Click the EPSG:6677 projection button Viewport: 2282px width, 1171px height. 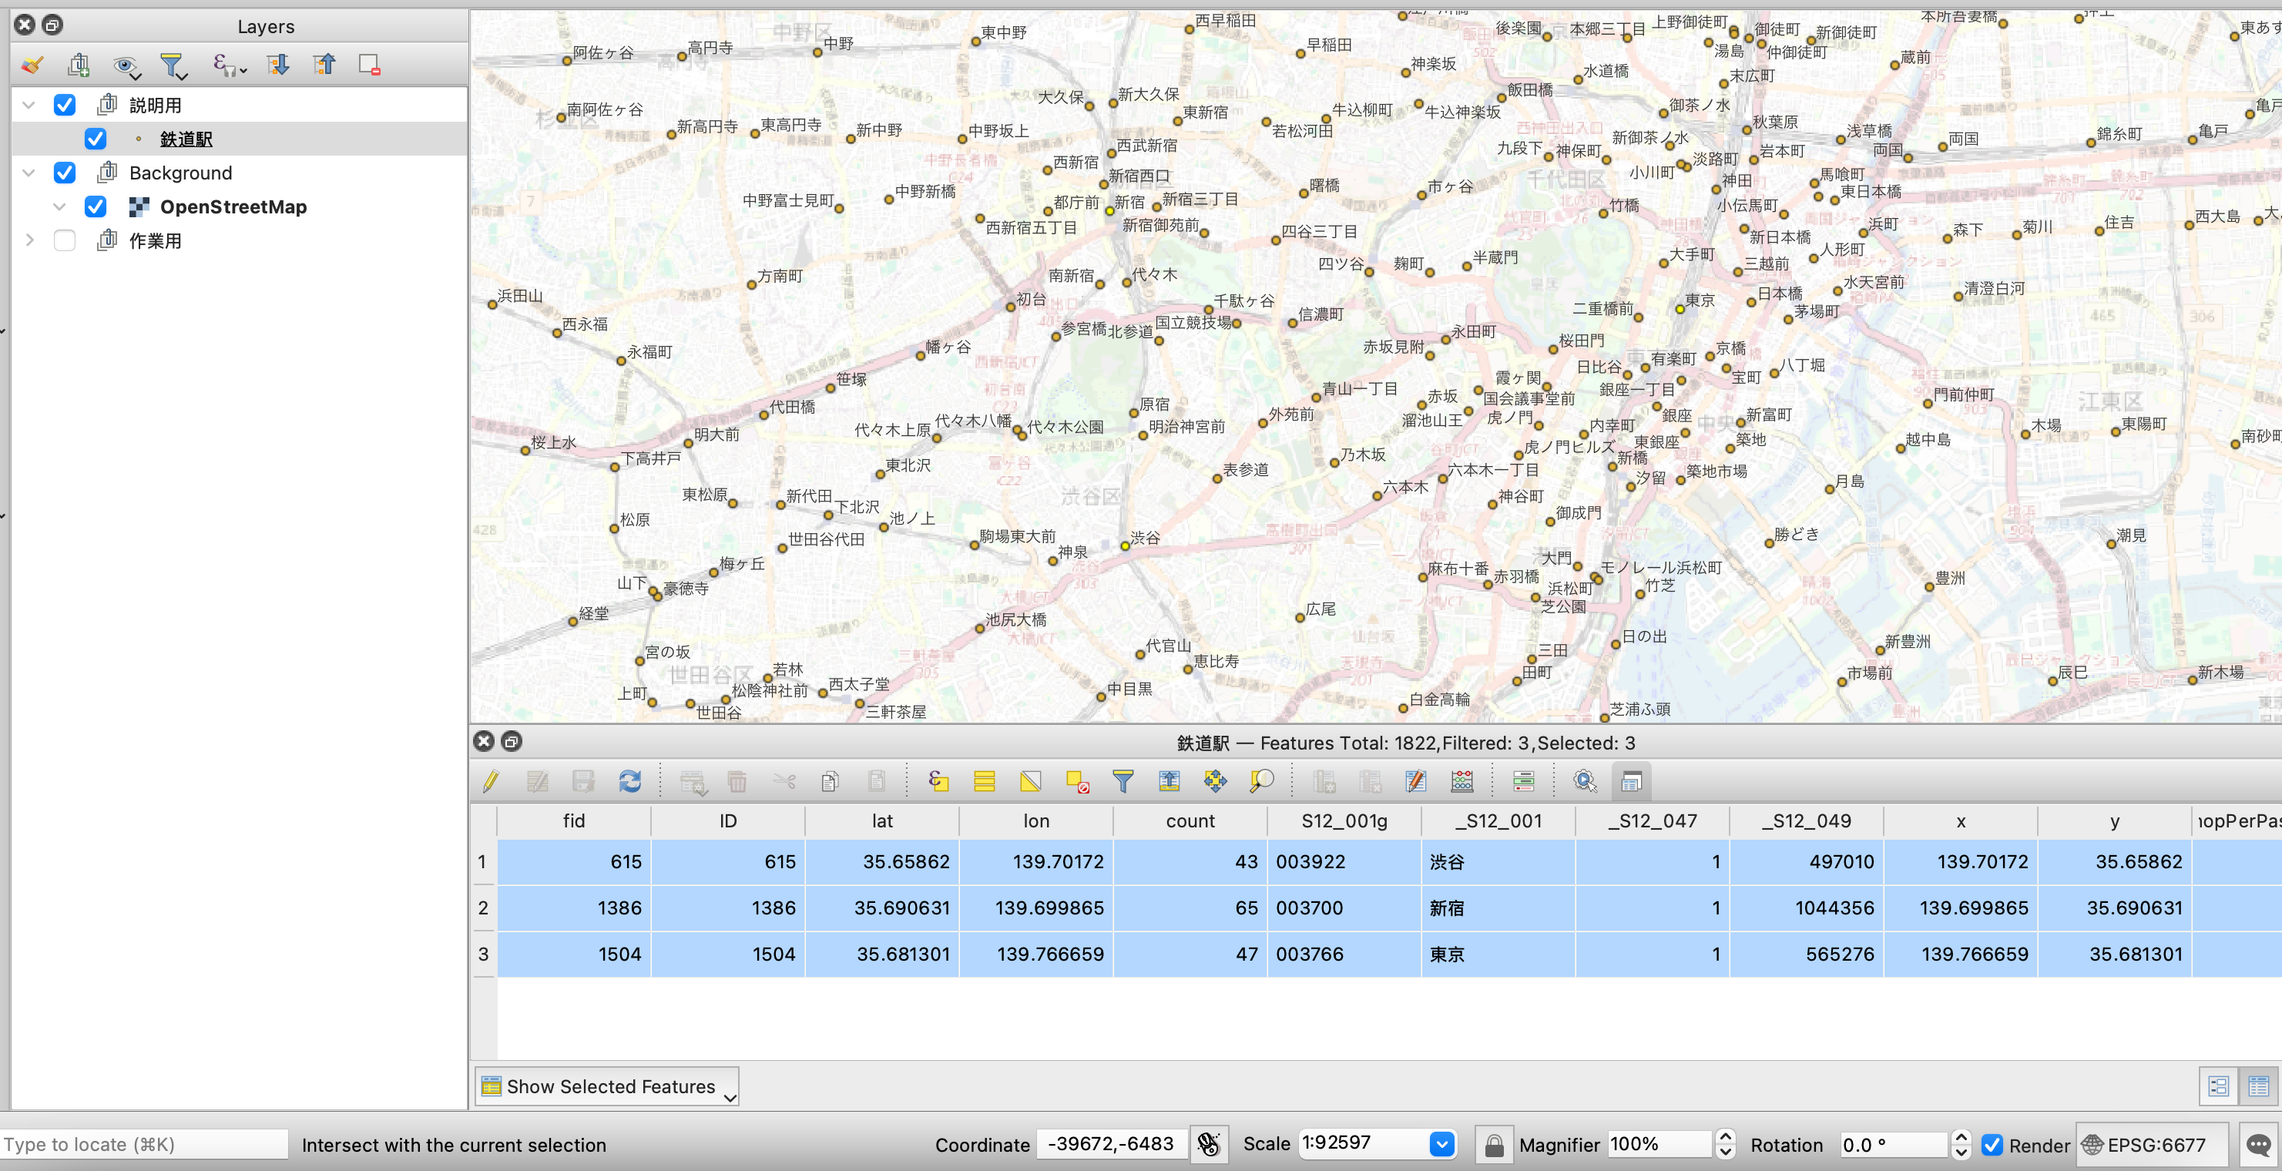pos(2153,1145)
